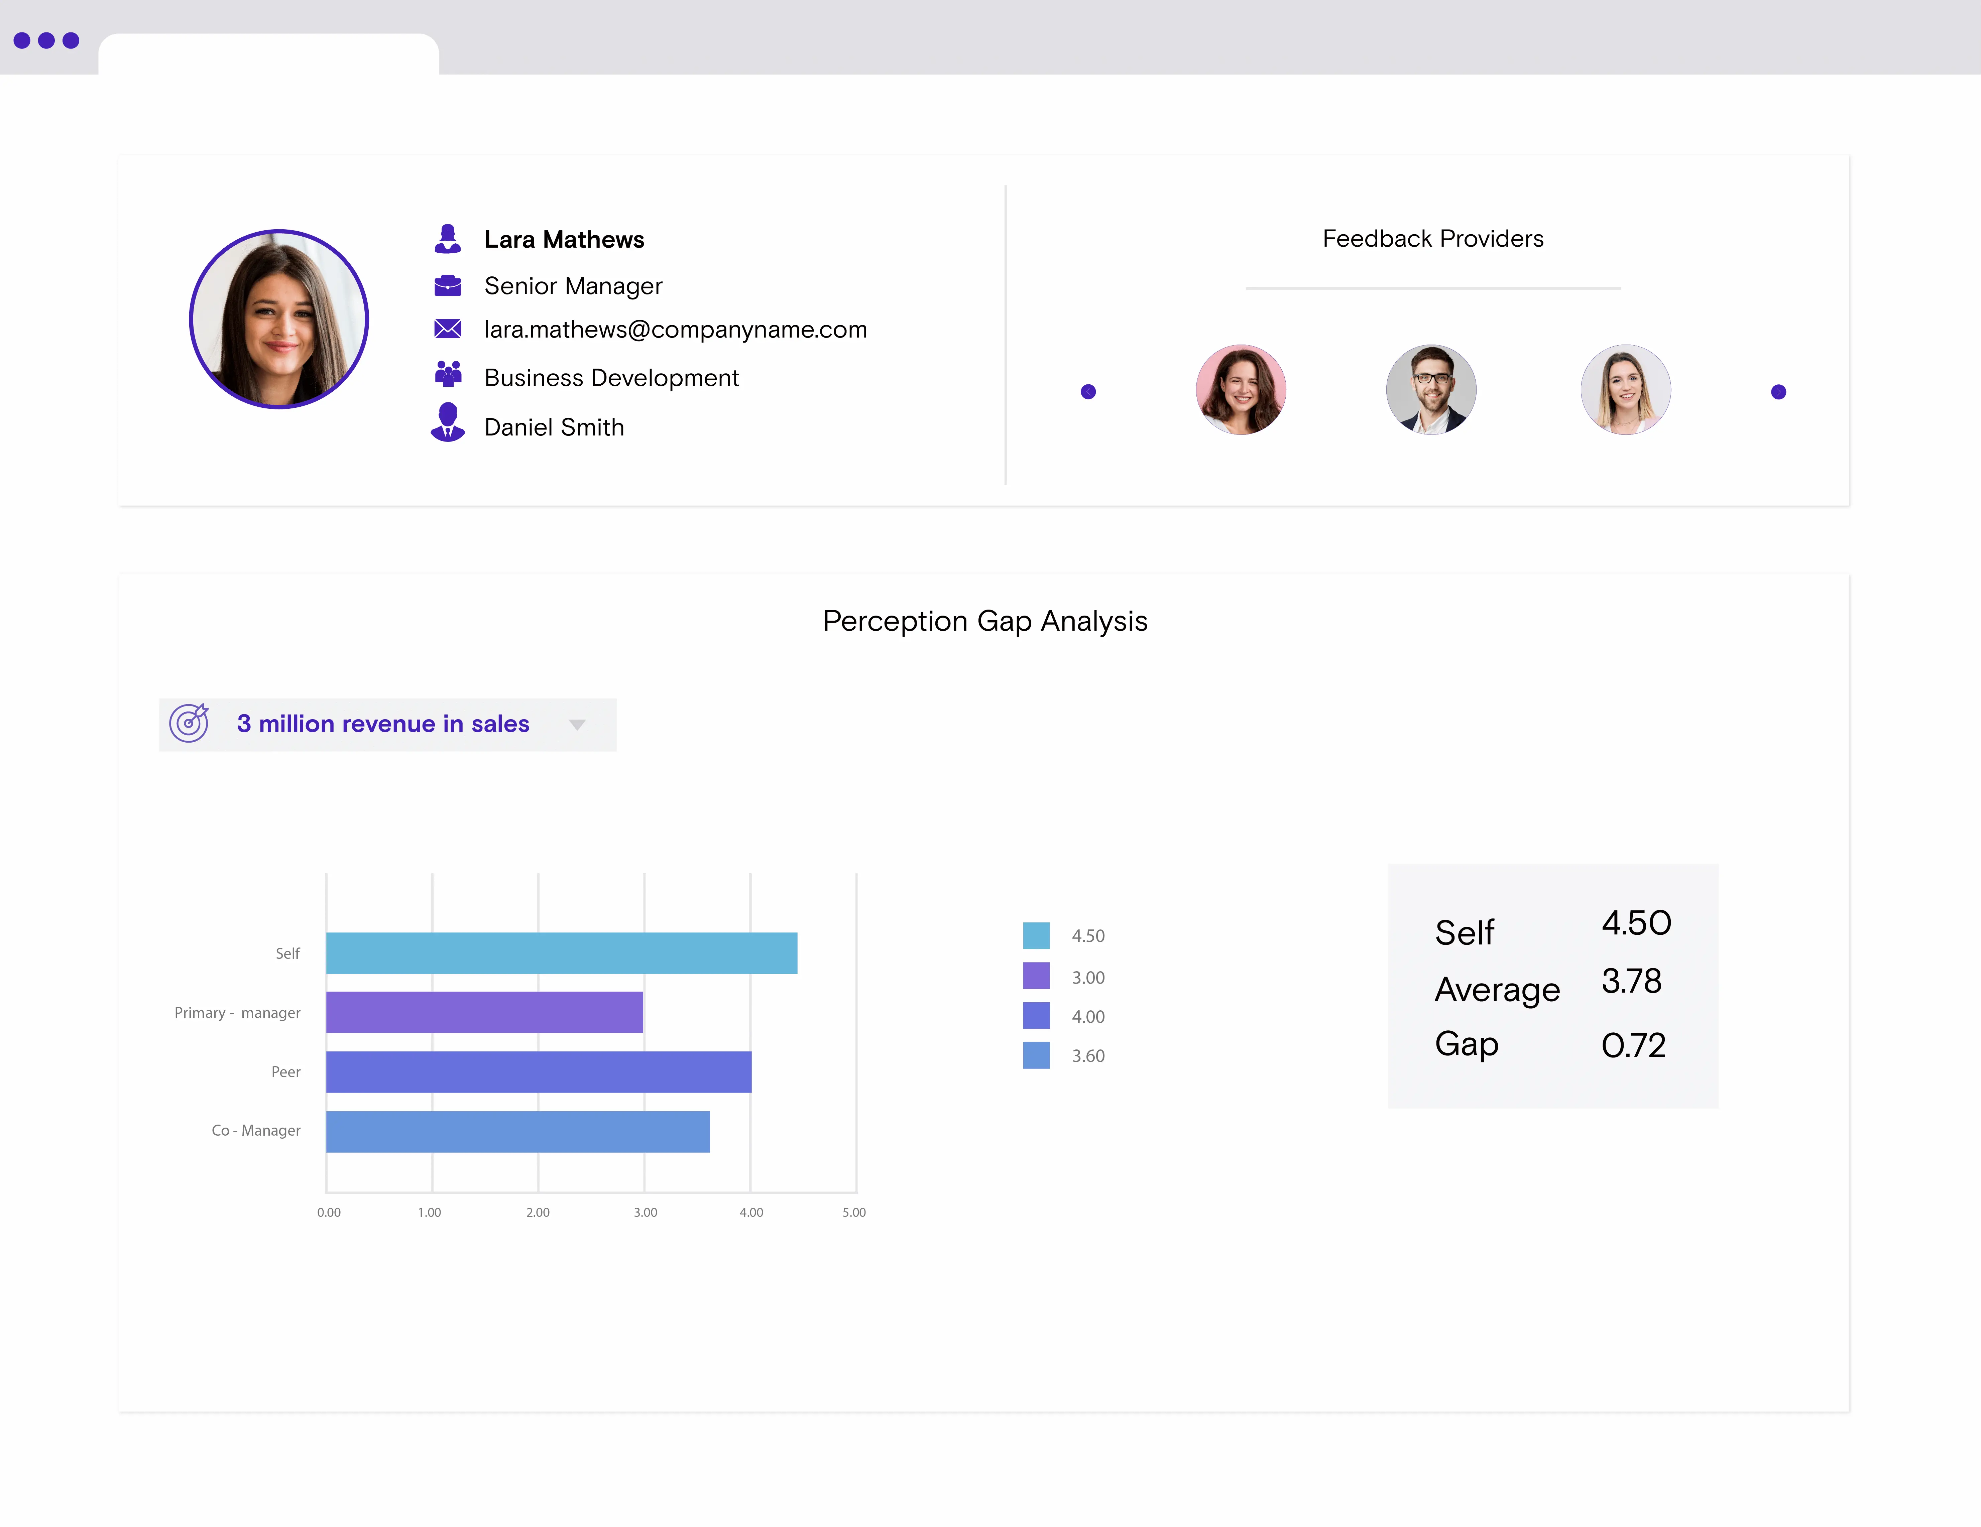
Task: Click the Peer bar in the chart
Action: point(539,1072)
